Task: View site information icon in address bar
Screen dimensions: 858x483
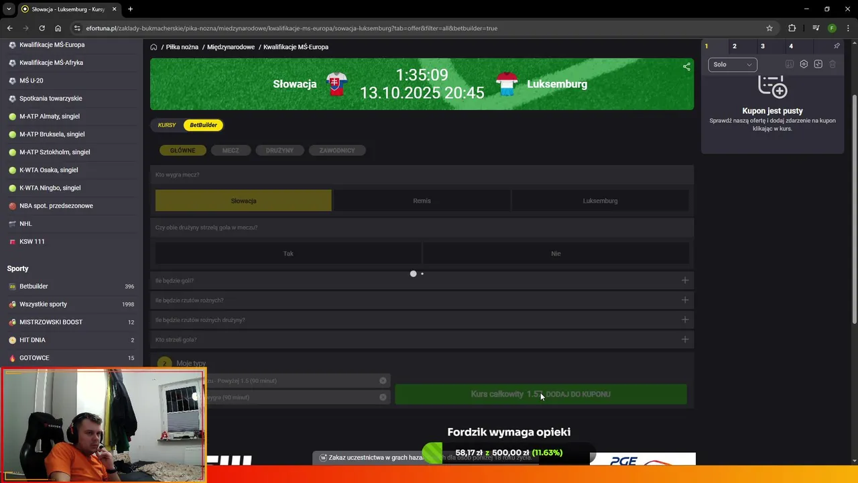Action: pos(78,28)
